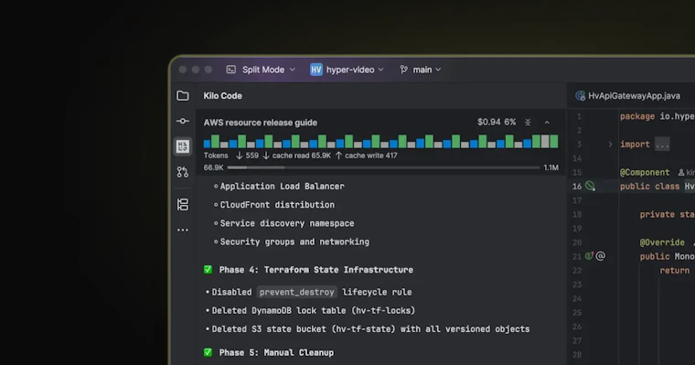The image size is (695, 365).
Task: Click the @ gutter icon on line 21
Action: [600, 256]
